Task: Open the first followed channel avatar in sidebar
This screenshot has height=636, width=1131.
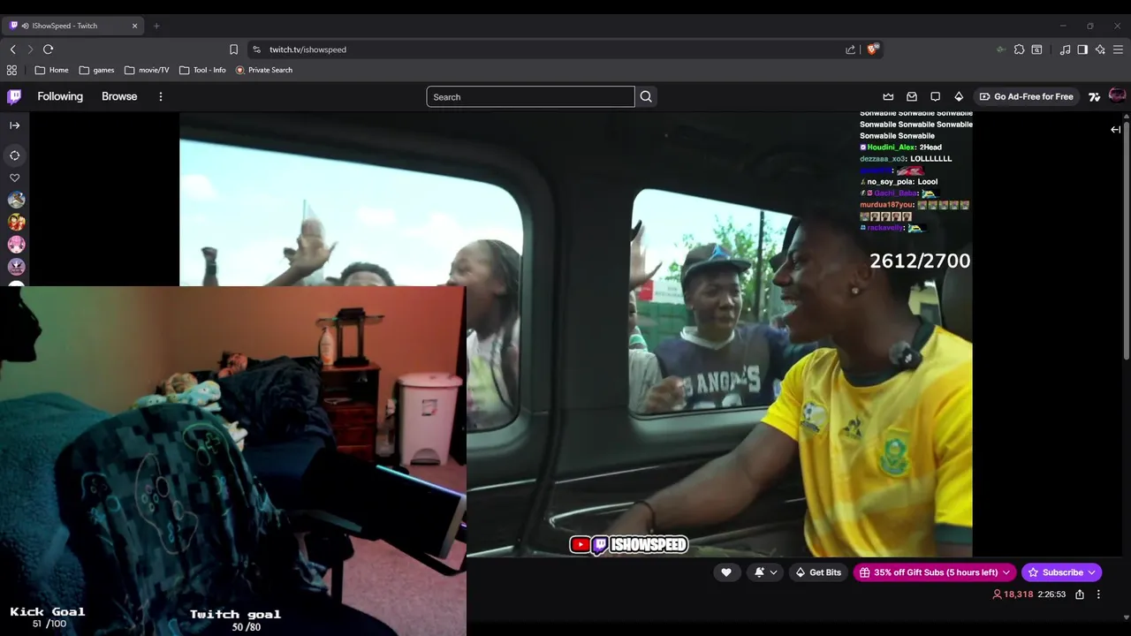Action: point(16,201)
